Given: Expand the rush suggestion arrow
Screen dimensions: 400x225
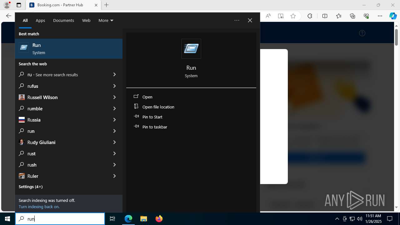Looking at the screenshot, I should point(114,165).
